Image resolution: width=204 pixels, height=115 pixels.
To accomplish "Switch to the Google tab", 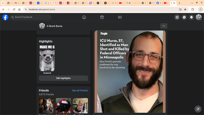I will 46,3.
